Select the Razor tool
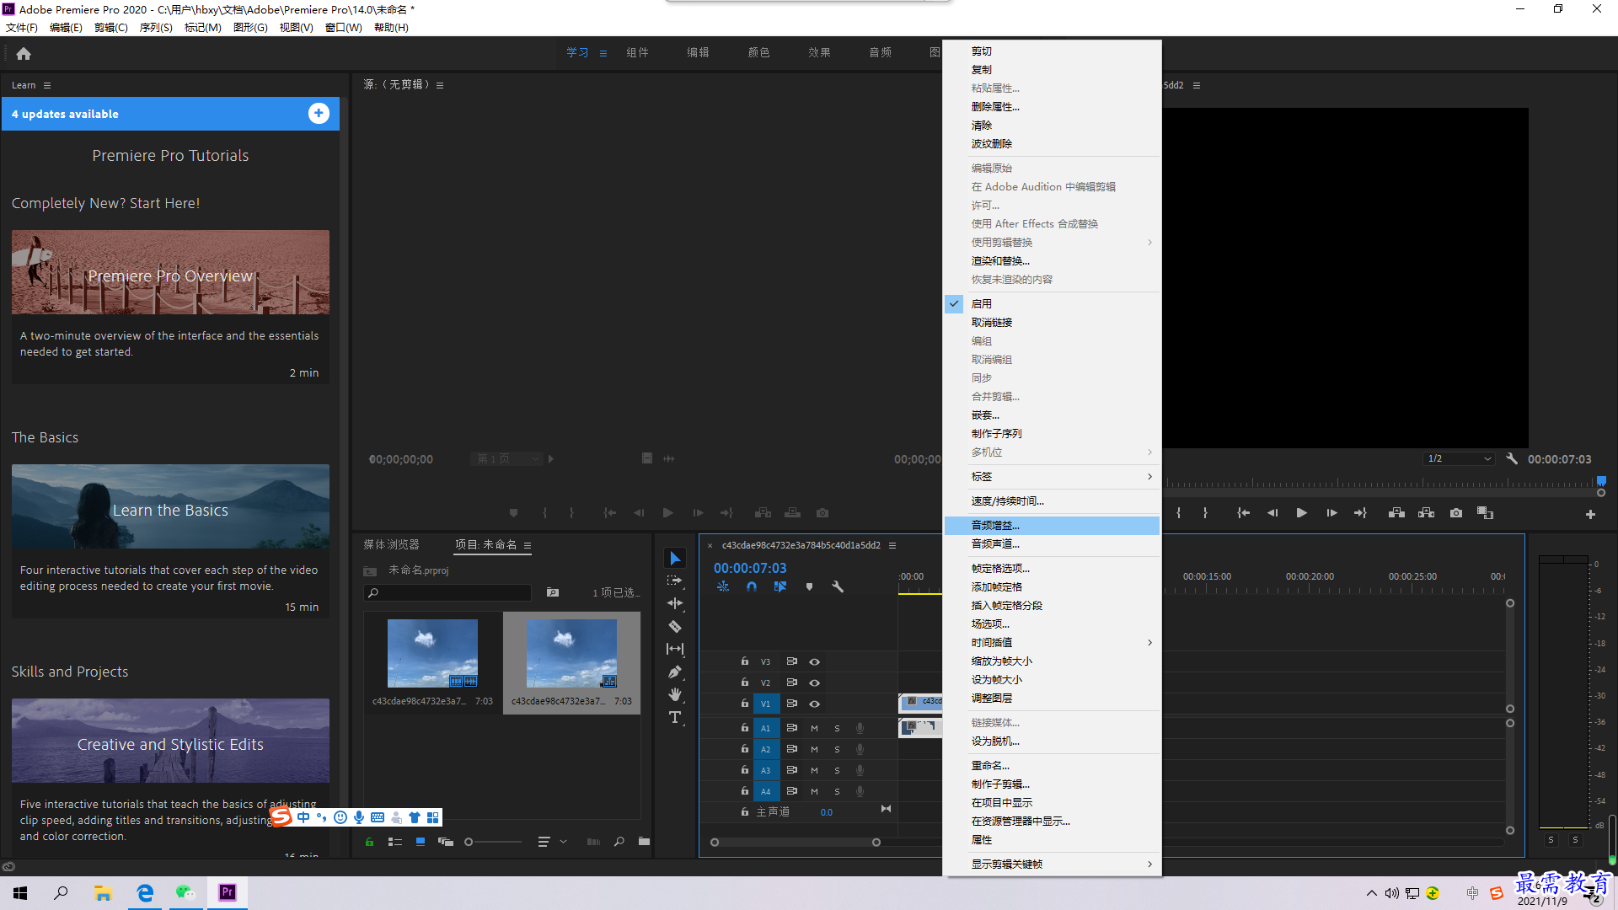 pyautogui.click(x=675, y=626)
